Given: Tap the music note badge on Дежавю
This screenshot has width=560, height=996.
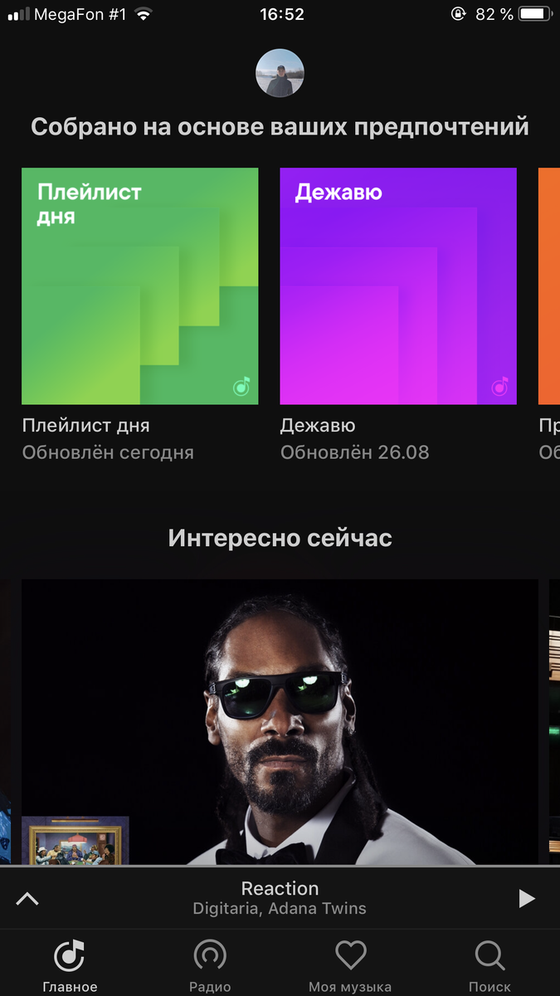Looking at the screenshot, I should click(499, 386).
